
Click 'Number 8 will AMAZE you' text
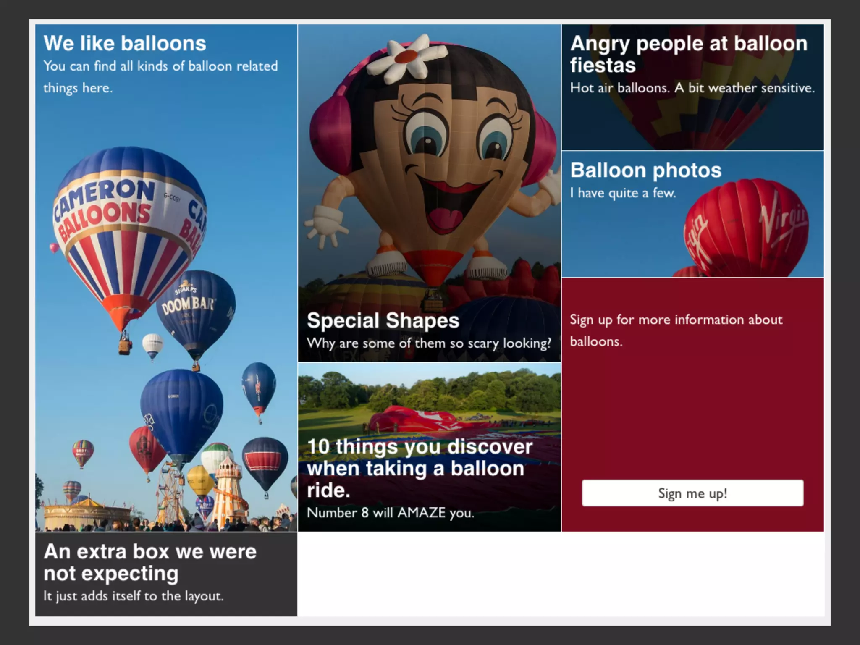point(390,513)
